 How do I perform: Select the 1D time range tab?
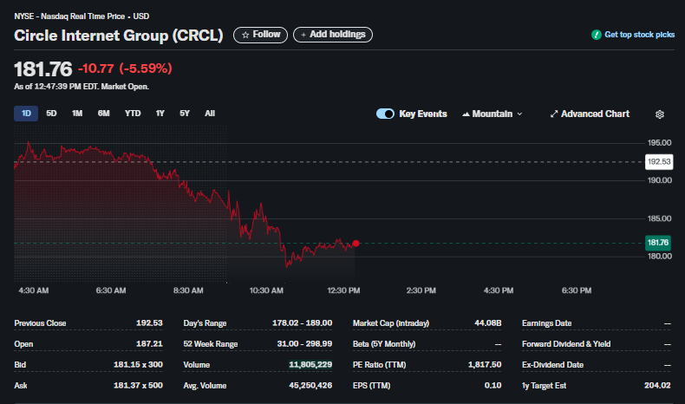coord(26,113)
